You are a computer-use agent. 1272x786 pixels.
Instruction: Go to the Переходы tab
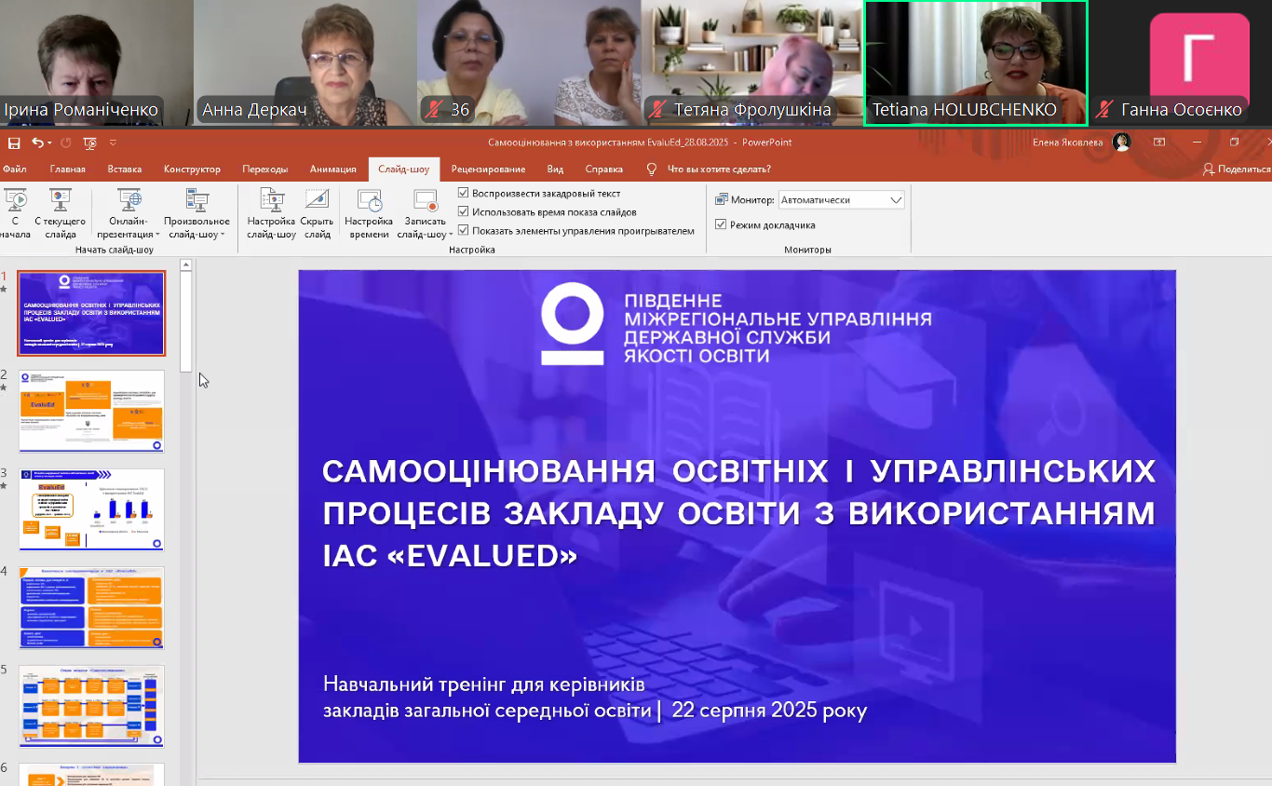265,169
